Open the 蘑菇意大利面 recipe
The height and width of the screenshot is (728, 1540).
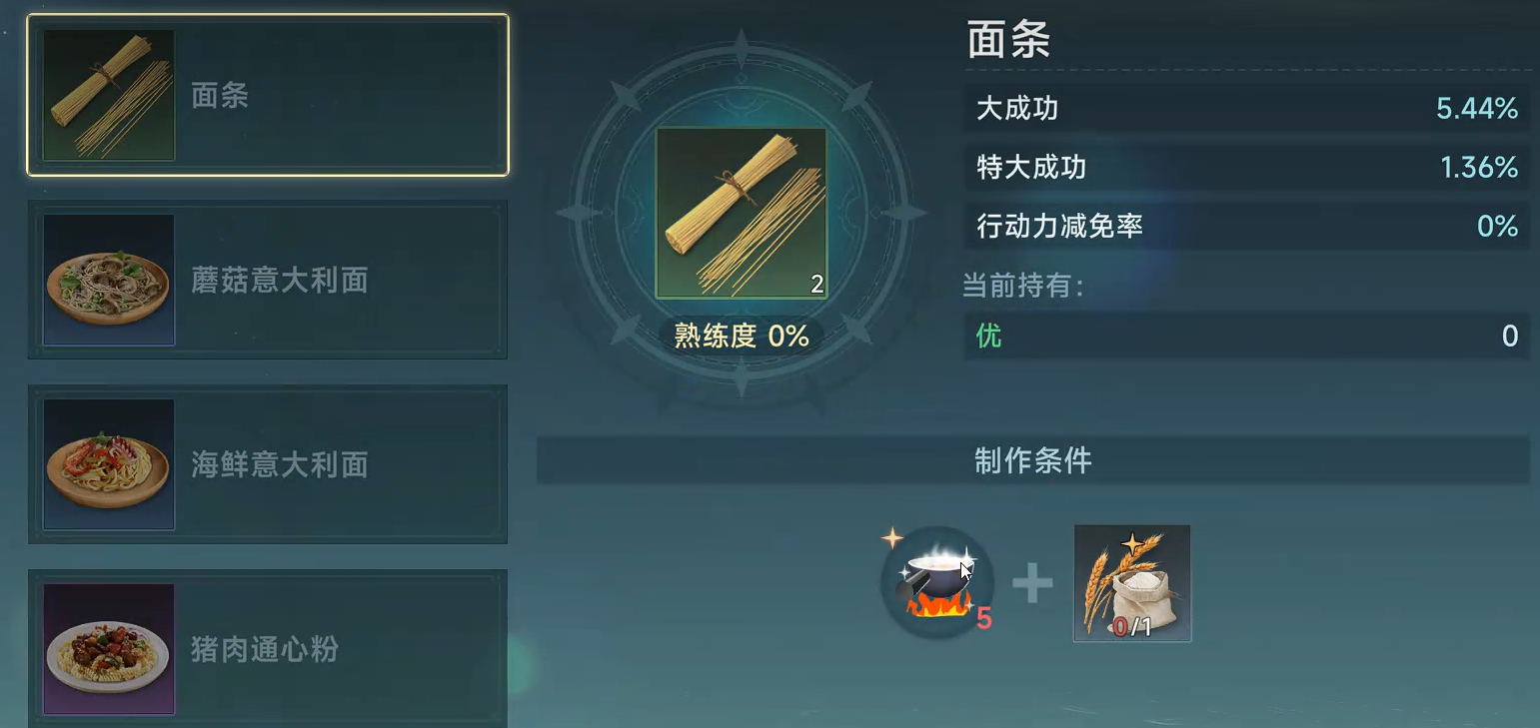[268, 280]
